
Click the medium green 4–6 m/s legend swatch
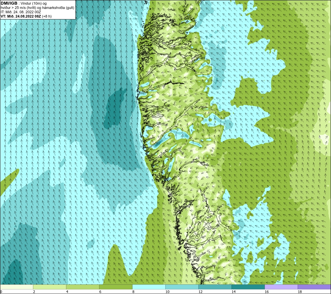82,287
